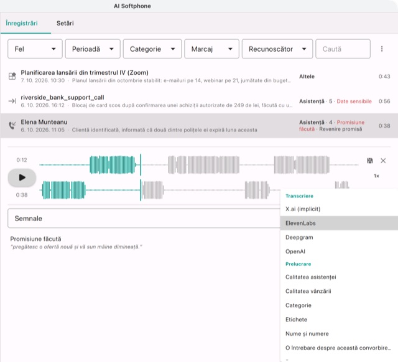Screen dimensions: 398x362
Task: Choose Deepgram transcription
Action: click(339, 237)
